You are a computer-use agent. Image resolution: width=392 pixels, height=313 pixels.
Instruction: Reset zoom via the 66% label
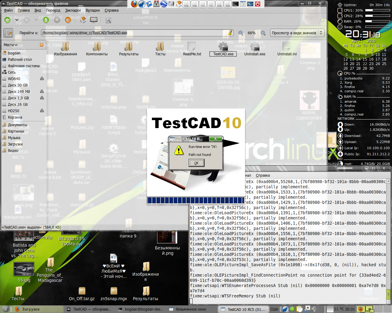(251, 33)
